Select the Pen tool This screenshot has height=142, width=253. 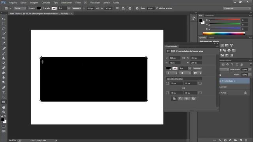pos(4,88)
